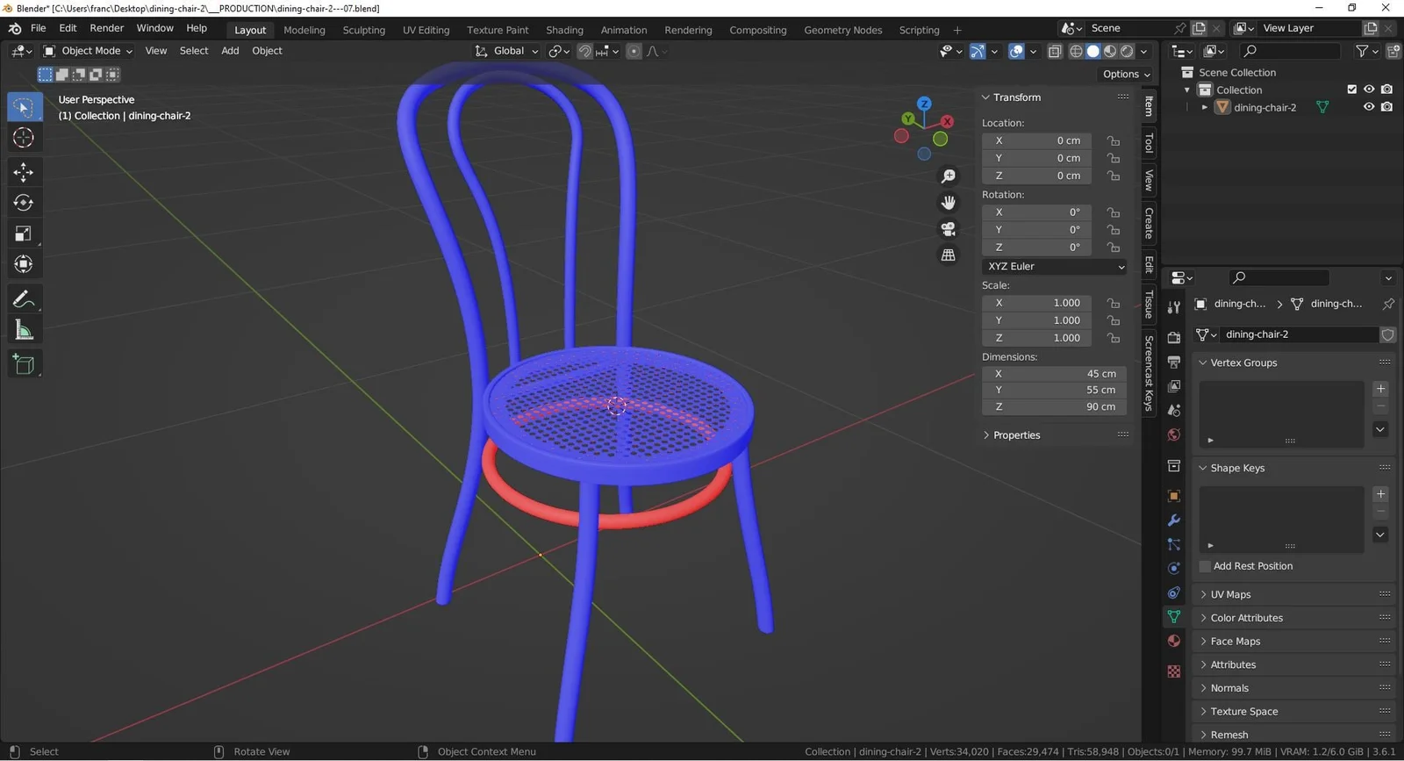Open the Object Mode dropdown
The image size is (1404, 761).
[x=89, y=51]
